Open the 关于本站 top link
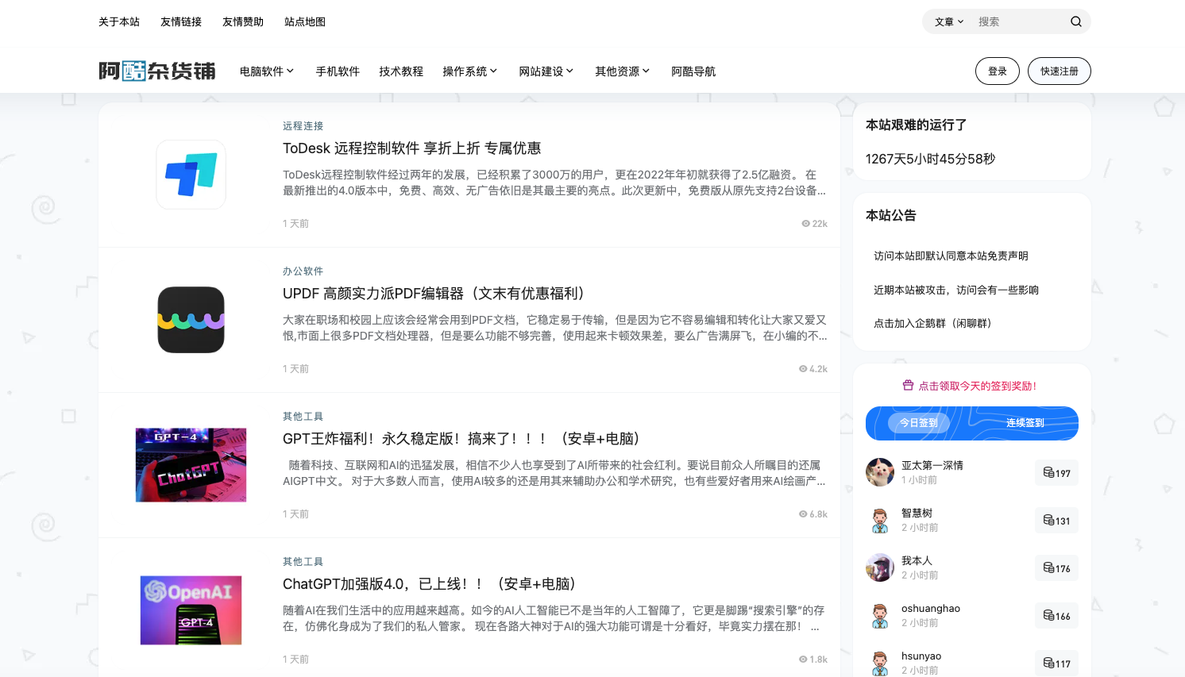 click(x=119, y=21)
